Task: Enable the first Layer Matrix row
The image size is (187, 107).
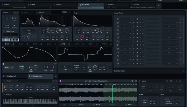Action: click(118, 19)
